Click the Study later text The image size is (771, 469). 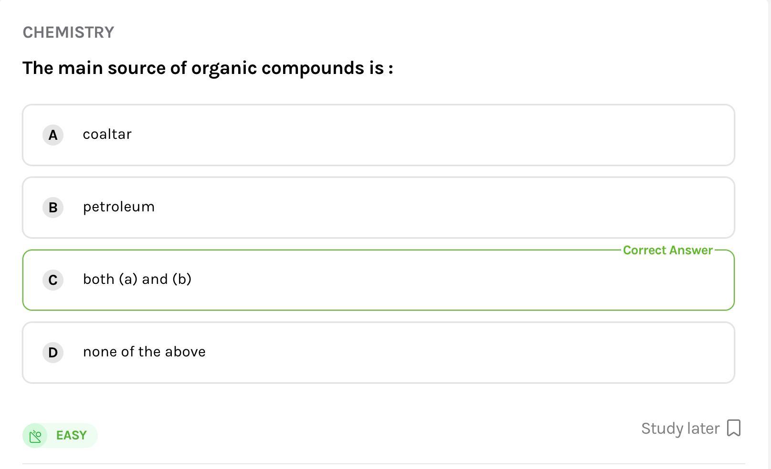click(680, 428)
